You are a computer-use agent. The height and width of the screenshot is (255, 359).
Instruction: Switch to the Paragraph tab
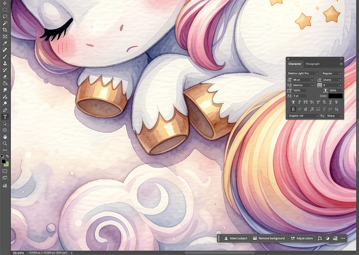pyautogui.click(x=313, y=64)
